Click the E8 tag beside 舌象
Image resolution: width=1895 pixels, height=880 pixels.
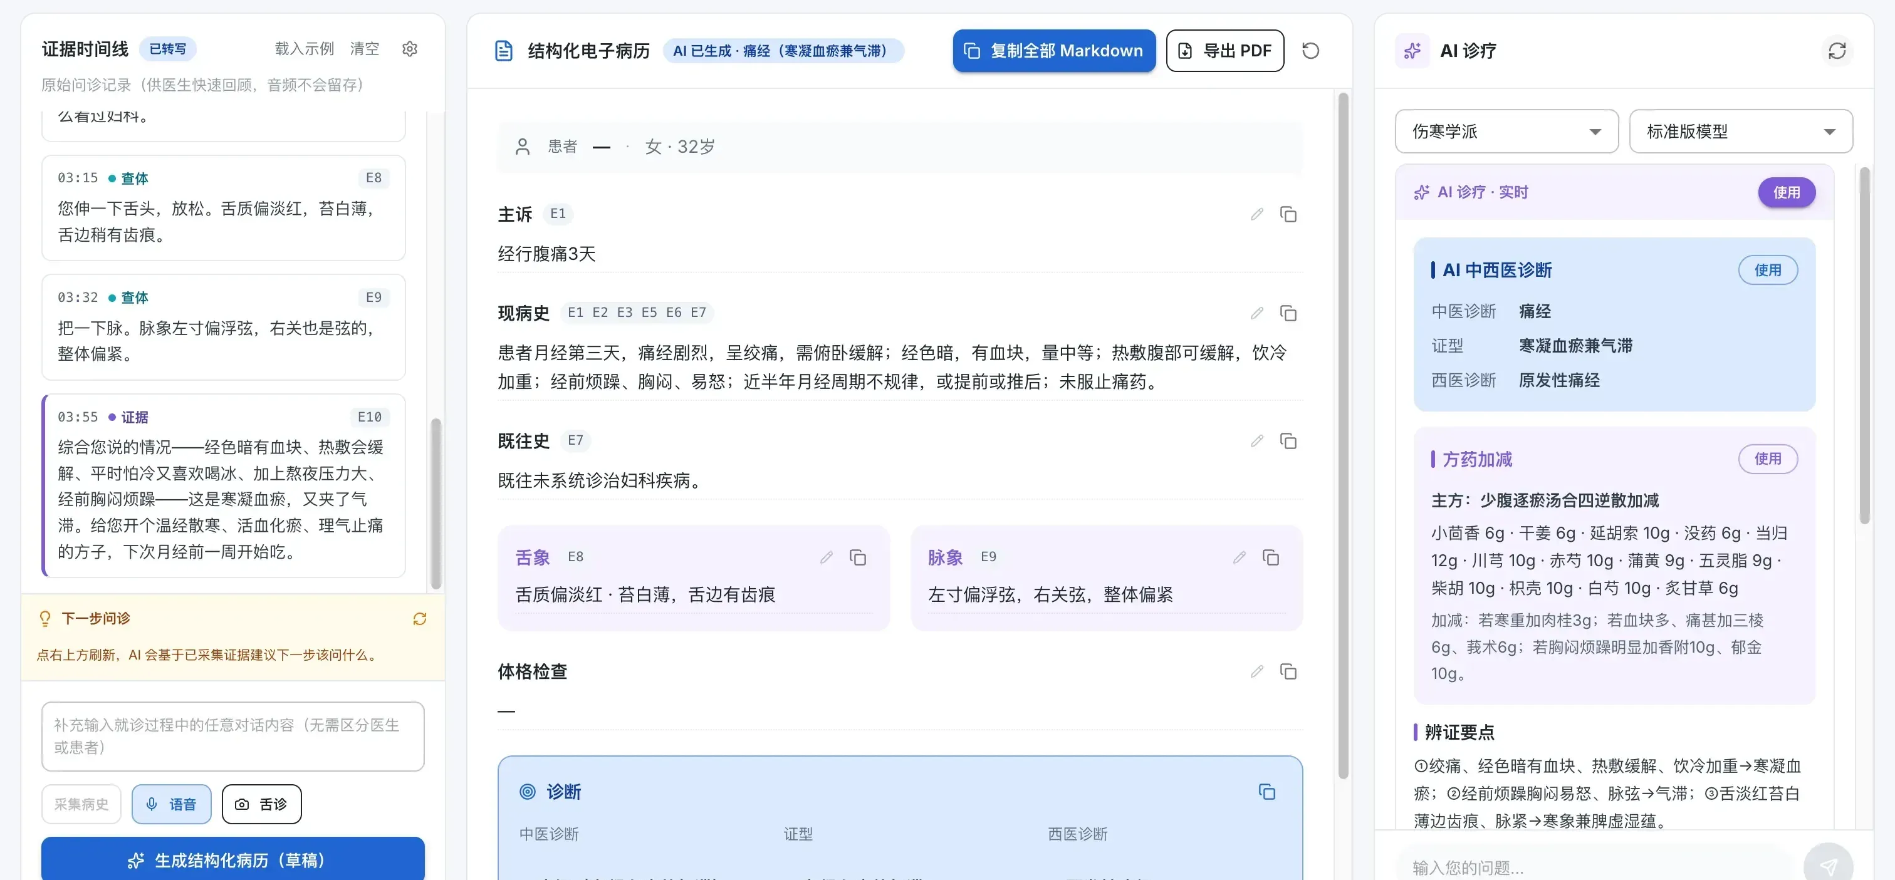coord(575,557)
